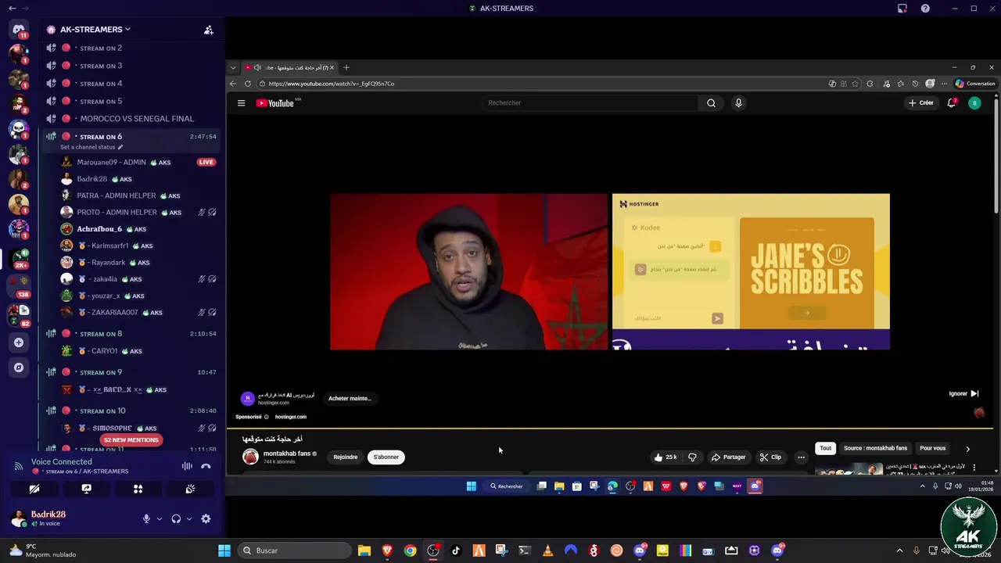1001x563 pixels.
Task: Edit 'Set a channel status' pencil link
Action: pyautogui.click(x=91, y=147)
